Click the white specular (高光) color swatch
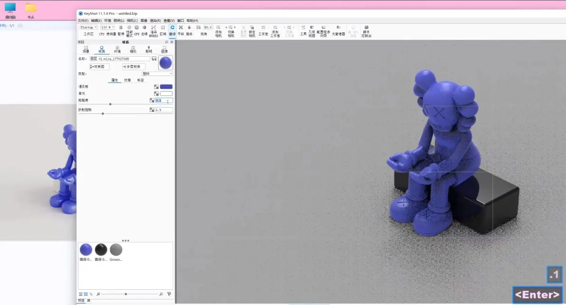 click(x=166, y=93)
